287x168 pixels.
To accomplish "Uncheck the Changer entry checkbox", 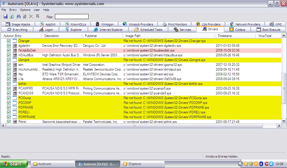I will pyautogui.click(x=9, y=41).
